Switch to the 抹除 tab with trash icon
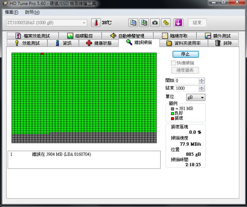Image resolution: width=247 pixels, height=207 pixels. [x=223, y=43]
